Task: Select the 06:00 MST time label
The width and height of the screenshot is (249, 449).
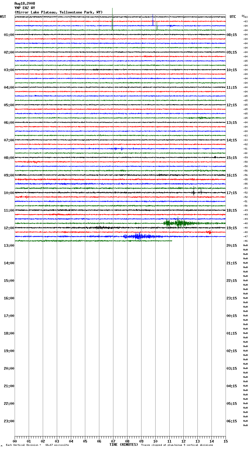Action: [x=9, y=123]
